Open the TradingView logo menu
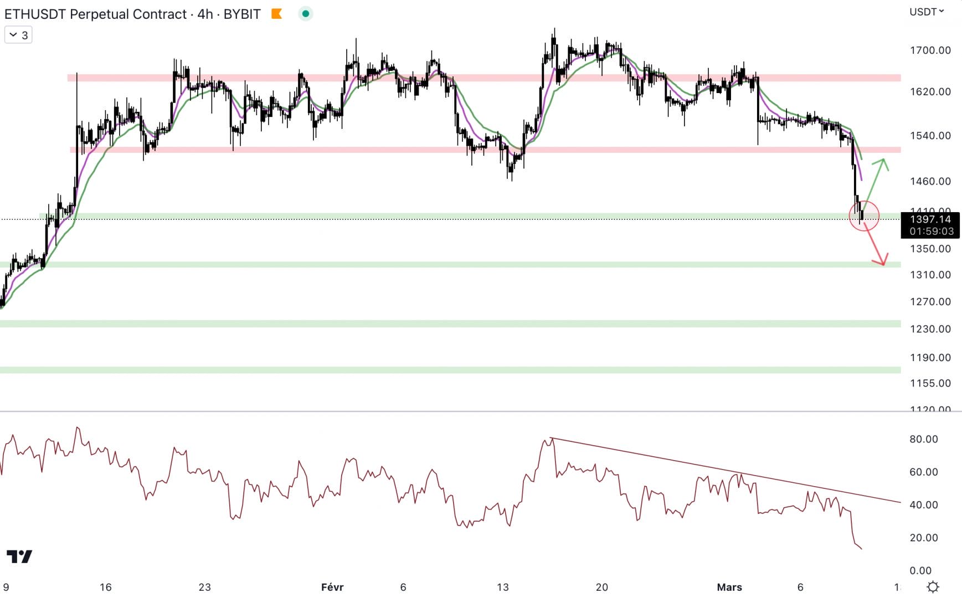962x598 pixels. click(20, 556)
